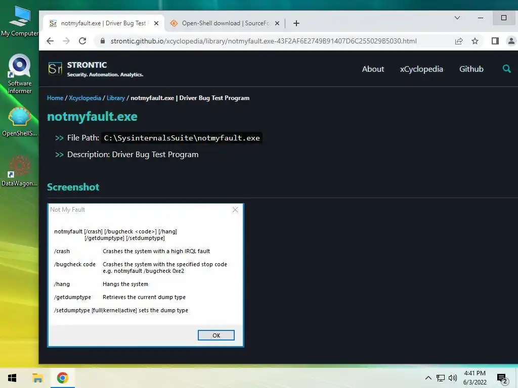Screen dimensions: 518x388
Task: Click the Strontic Sr logo
Action: coord(55,69)
